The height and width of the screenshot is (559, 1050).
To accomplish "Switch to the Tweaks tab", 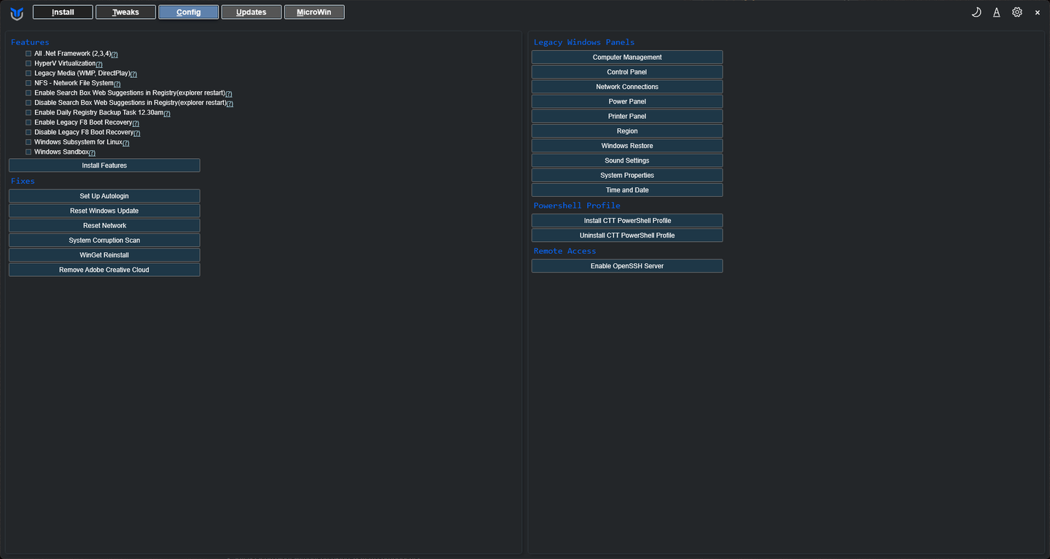I will [x=125, y=12].
